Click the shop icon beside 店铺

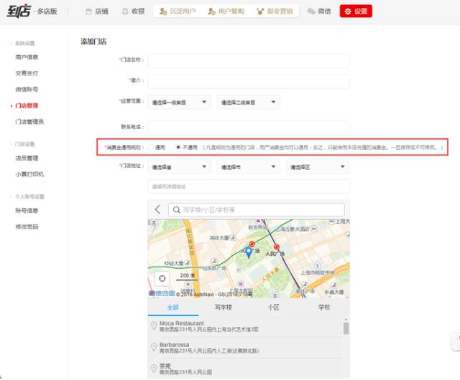pyautogui.click(x=88, y=11)
